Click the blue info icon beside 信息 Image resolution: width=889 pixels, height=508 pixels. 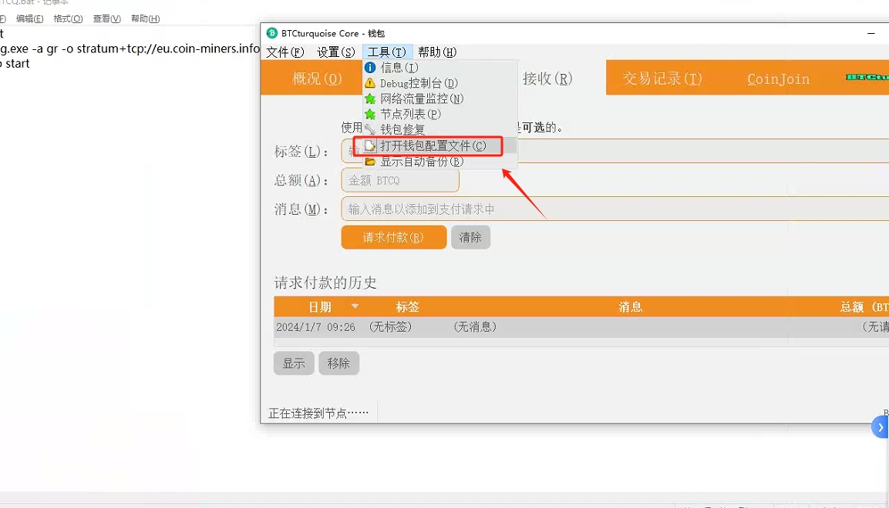click(x=370, y=67)
